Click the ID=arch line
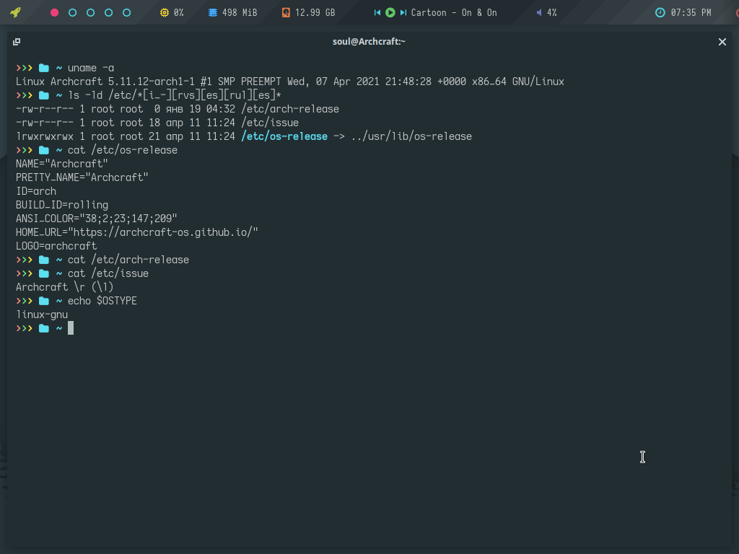Image resolution: width=739 pixels, height=554 pixels. click(36, 191)
